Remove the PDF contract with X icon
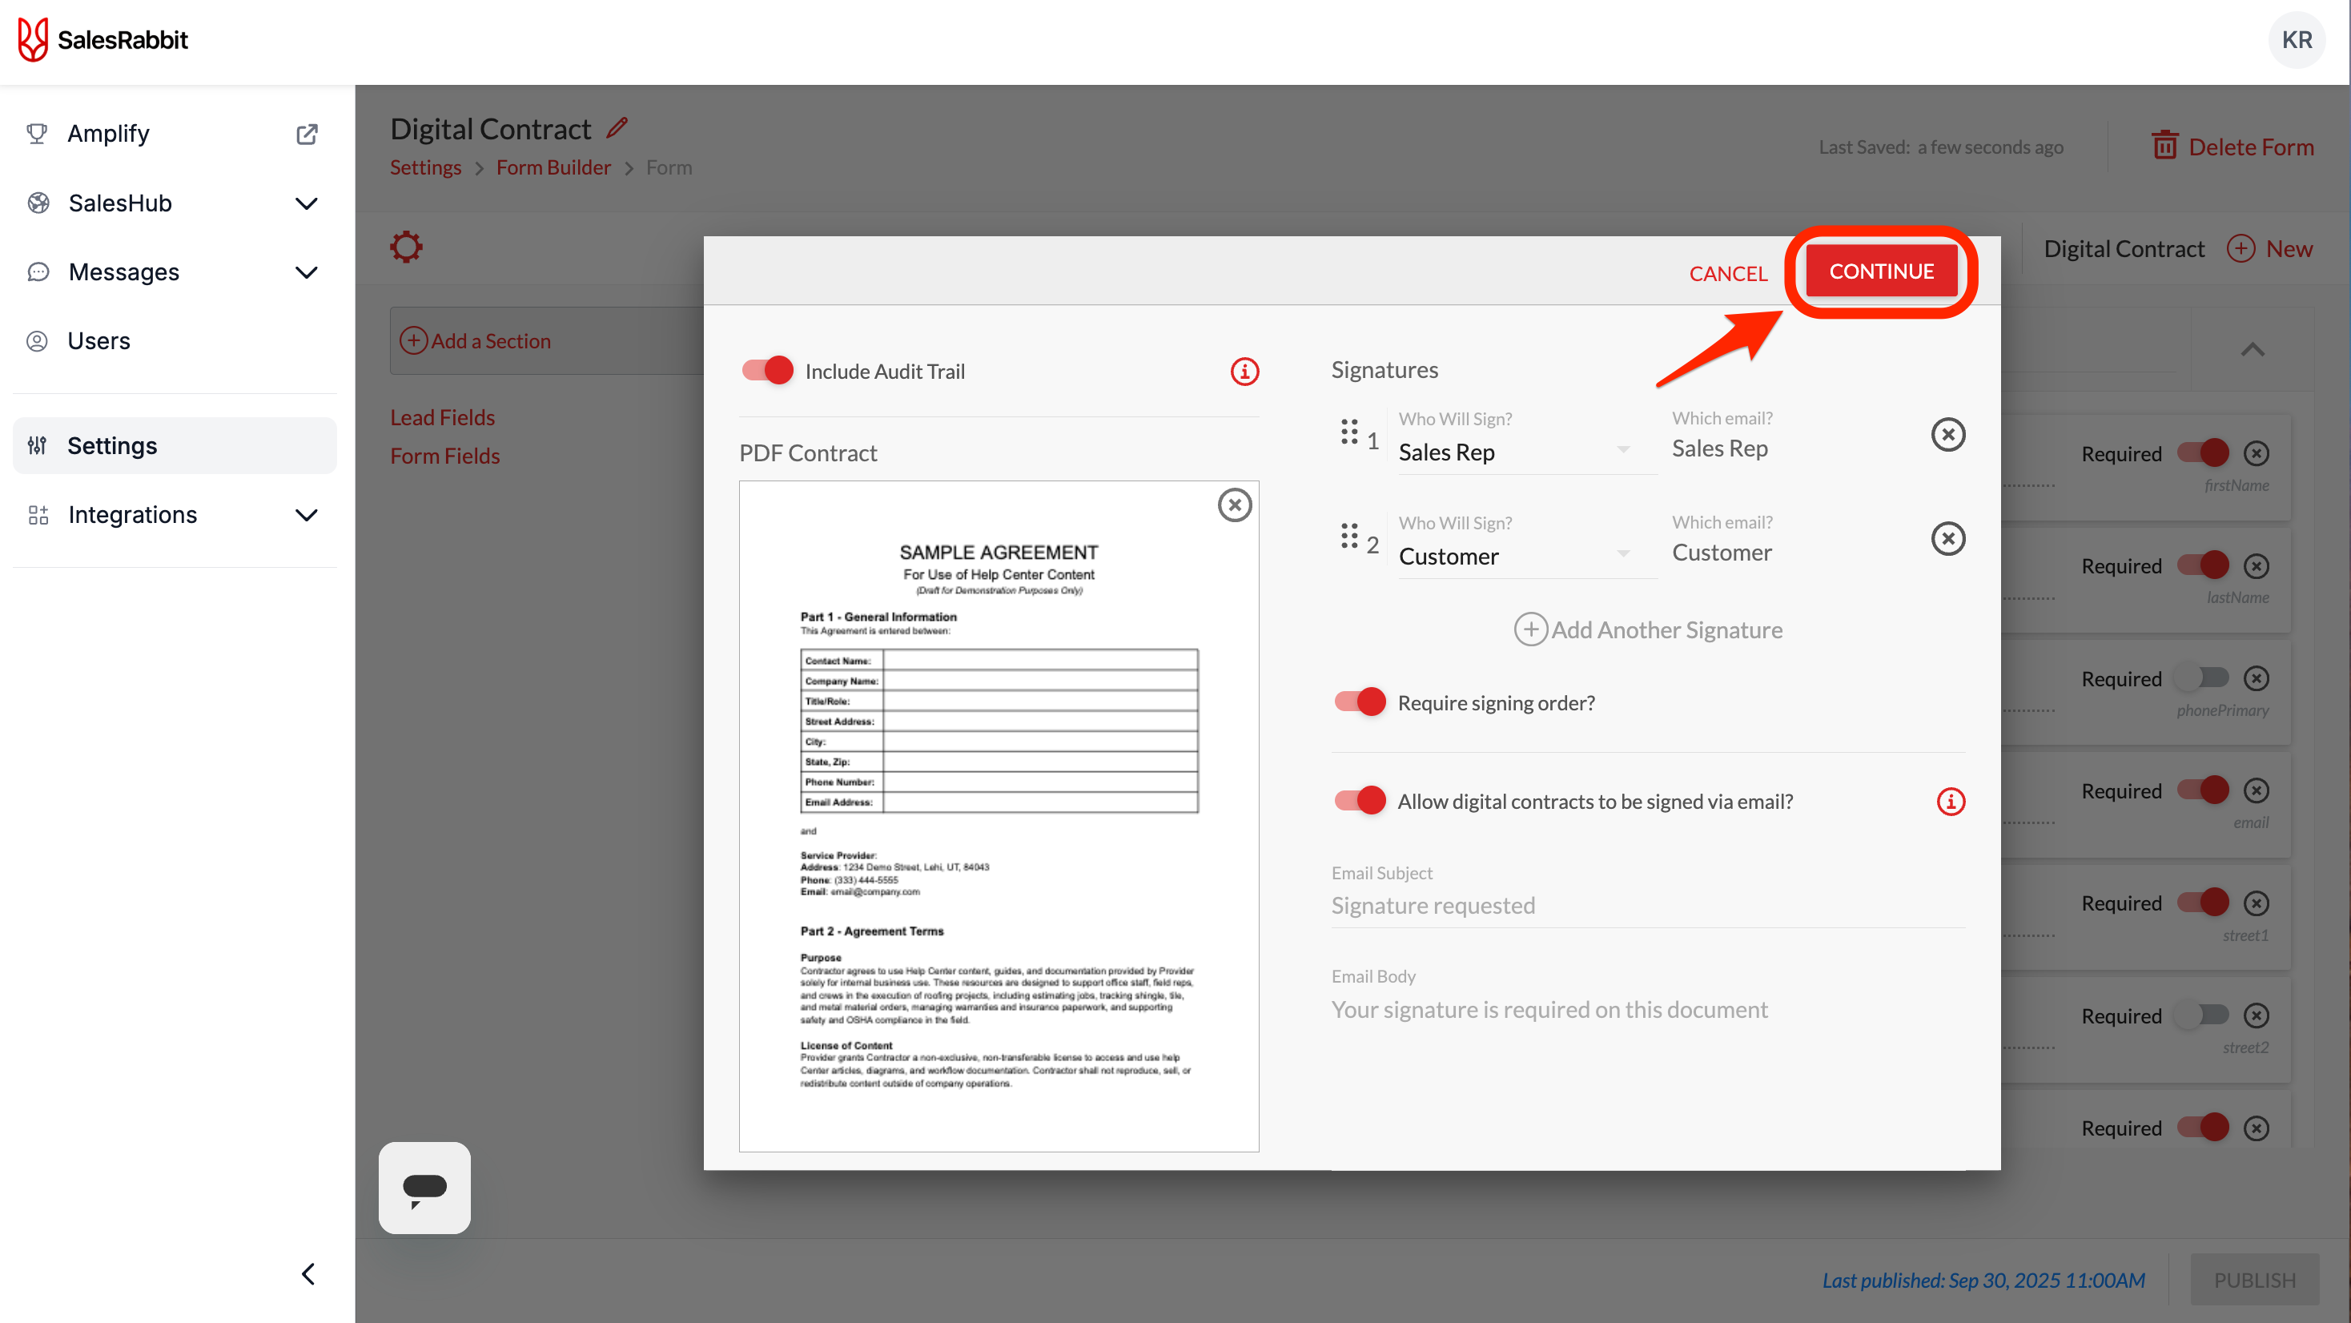2351x1323 pixels. (x=1234, y=504)
